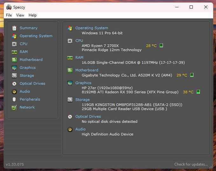Click the Graphics monitor icon in summary panel
216x171 pixels.
[70, 83]
